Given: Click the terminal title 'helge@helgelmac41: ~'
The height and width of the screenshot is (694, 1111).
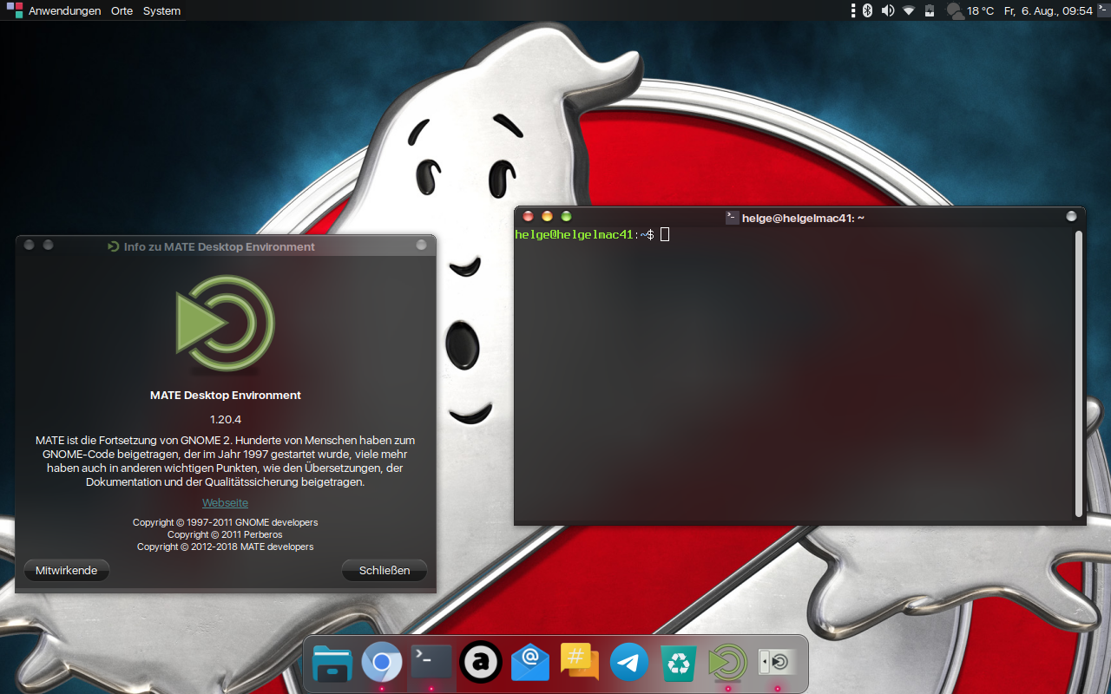Looking at the screenshot, I should (x=803, y=218).
